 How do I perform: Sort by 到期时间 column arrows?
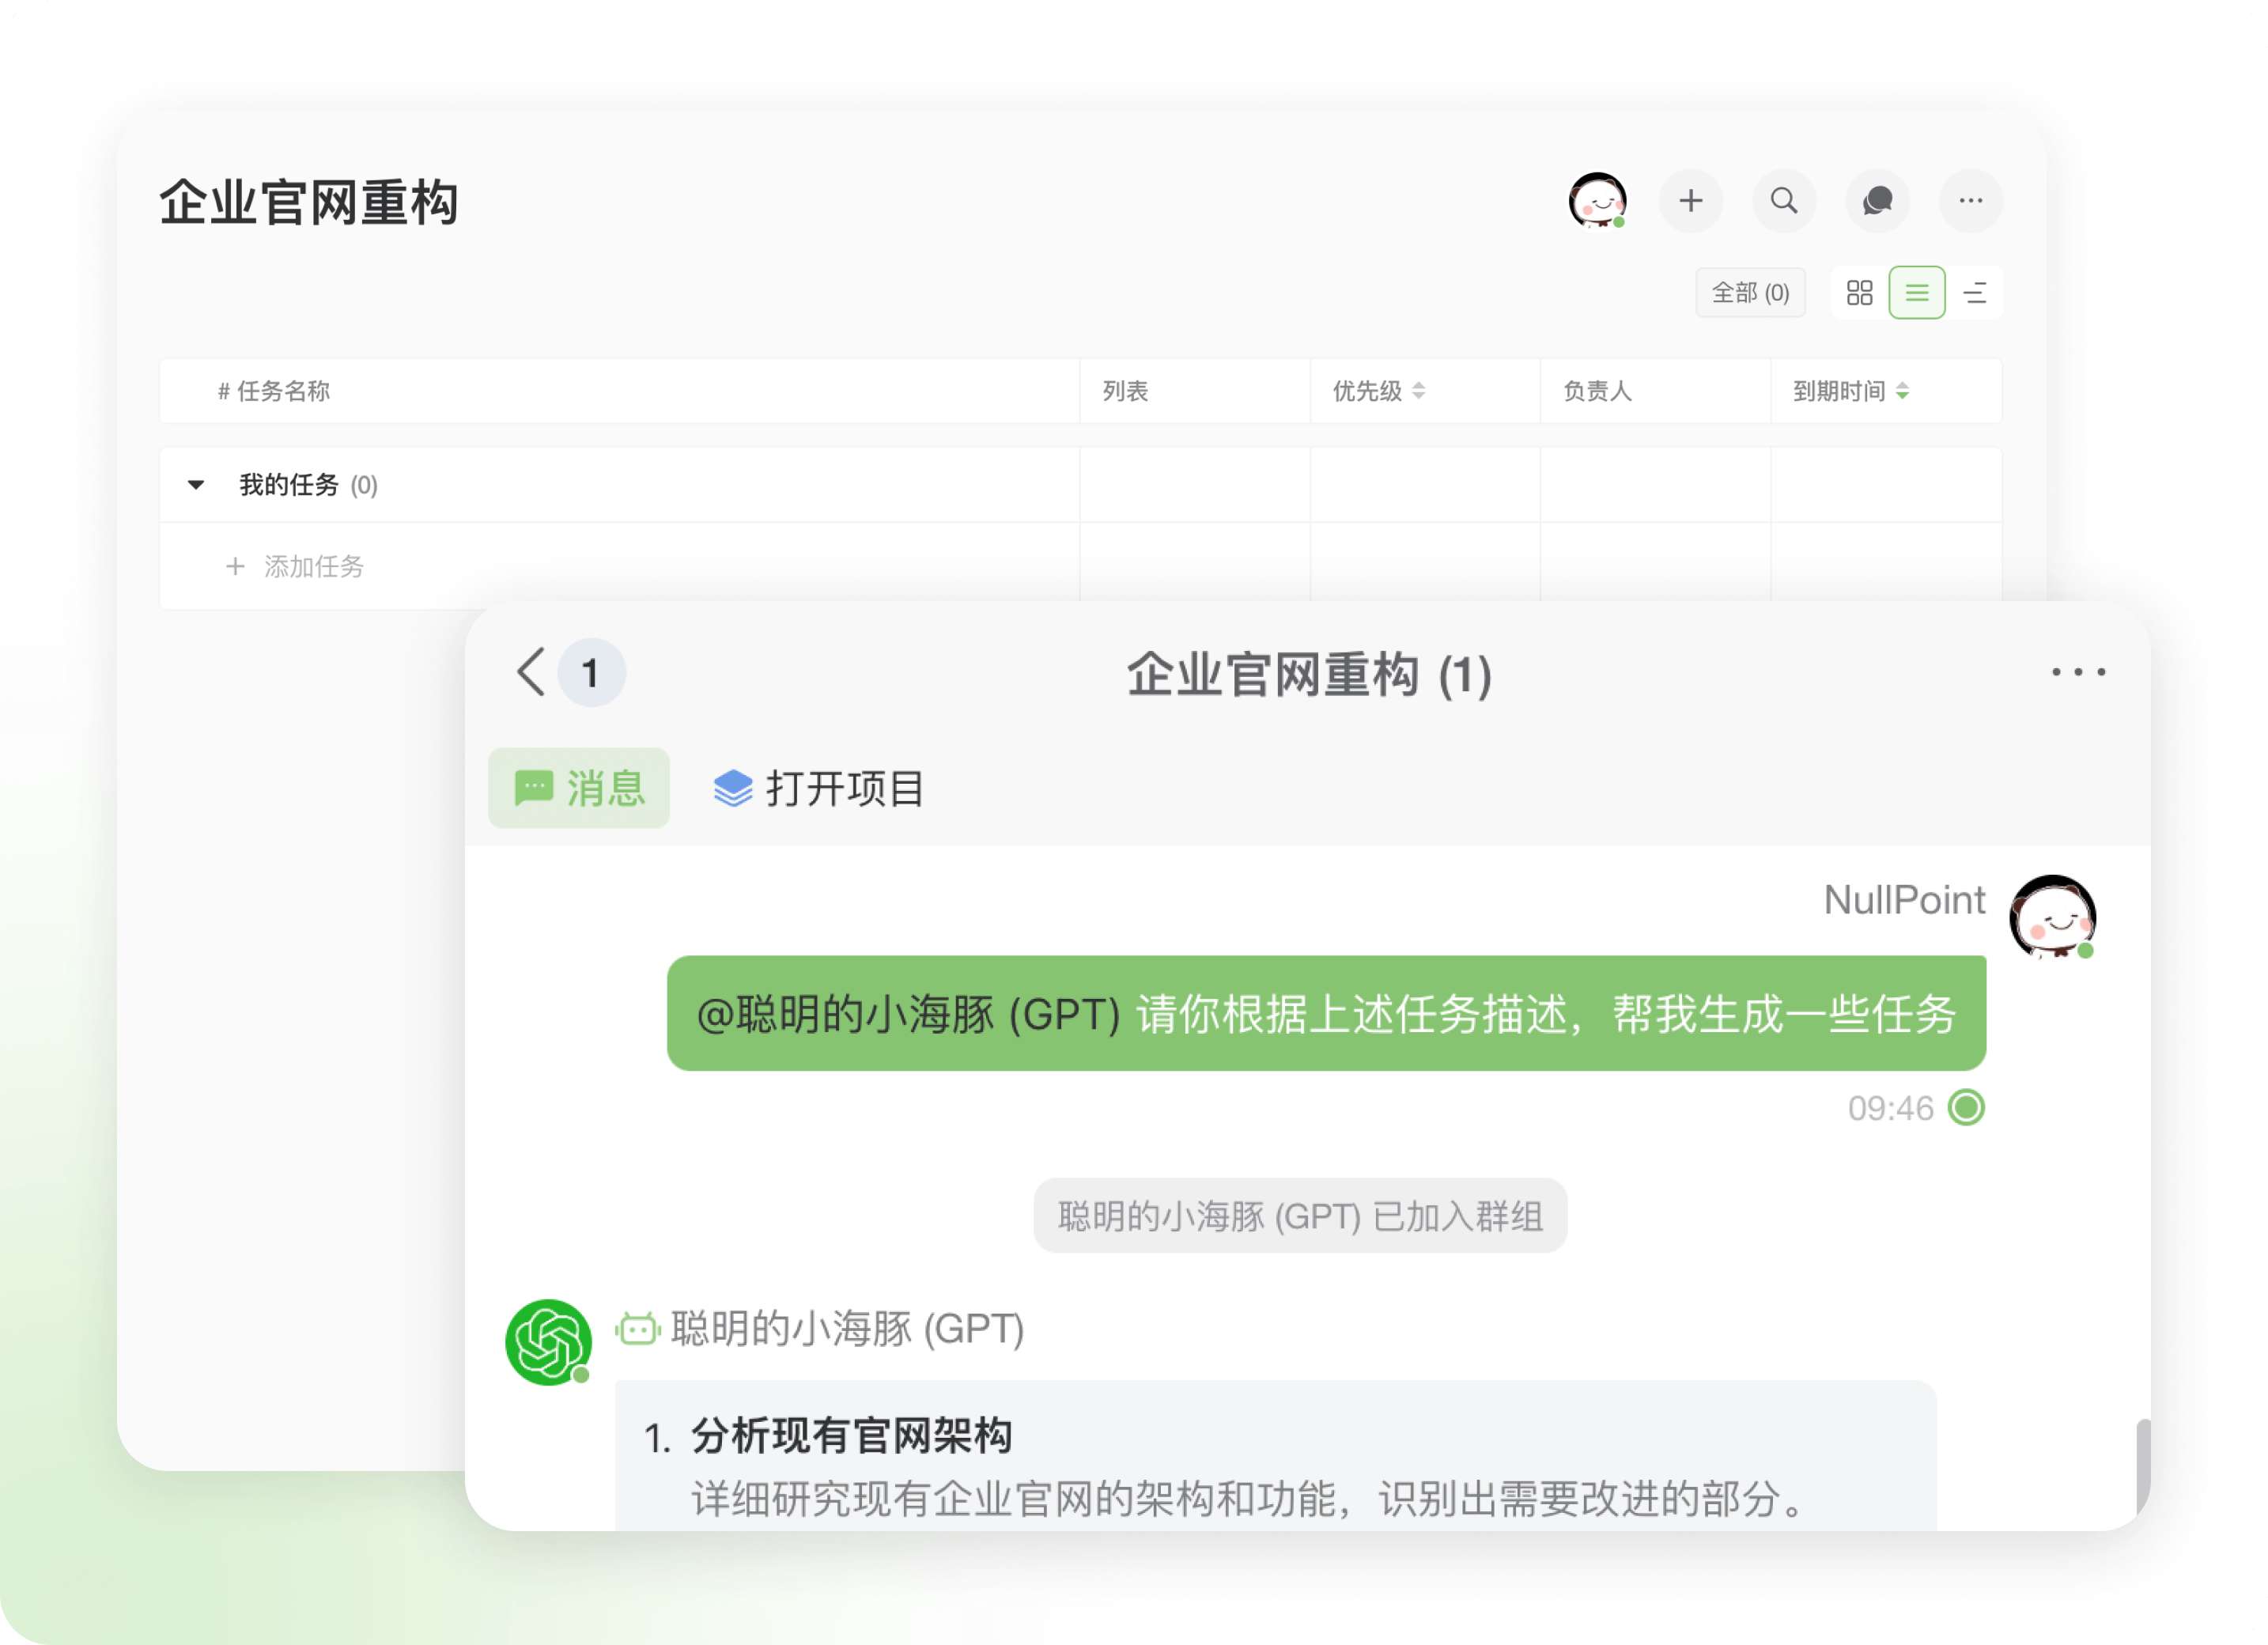point(1902,391)
